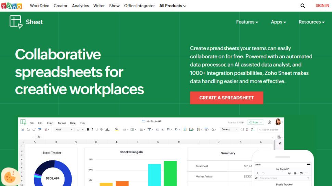Open the sum sigma dropdown
The width and height of the screenshot is (332, 186).
(x=214, y=129)
